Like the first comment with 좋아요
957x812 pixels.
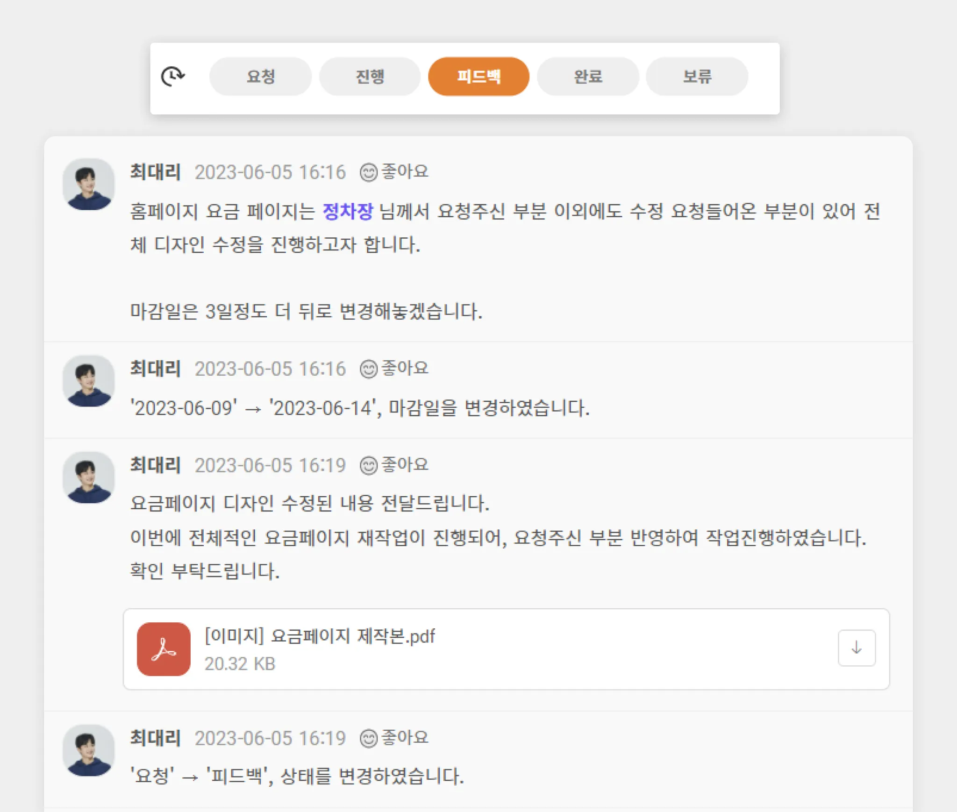[x=394, y=172]
